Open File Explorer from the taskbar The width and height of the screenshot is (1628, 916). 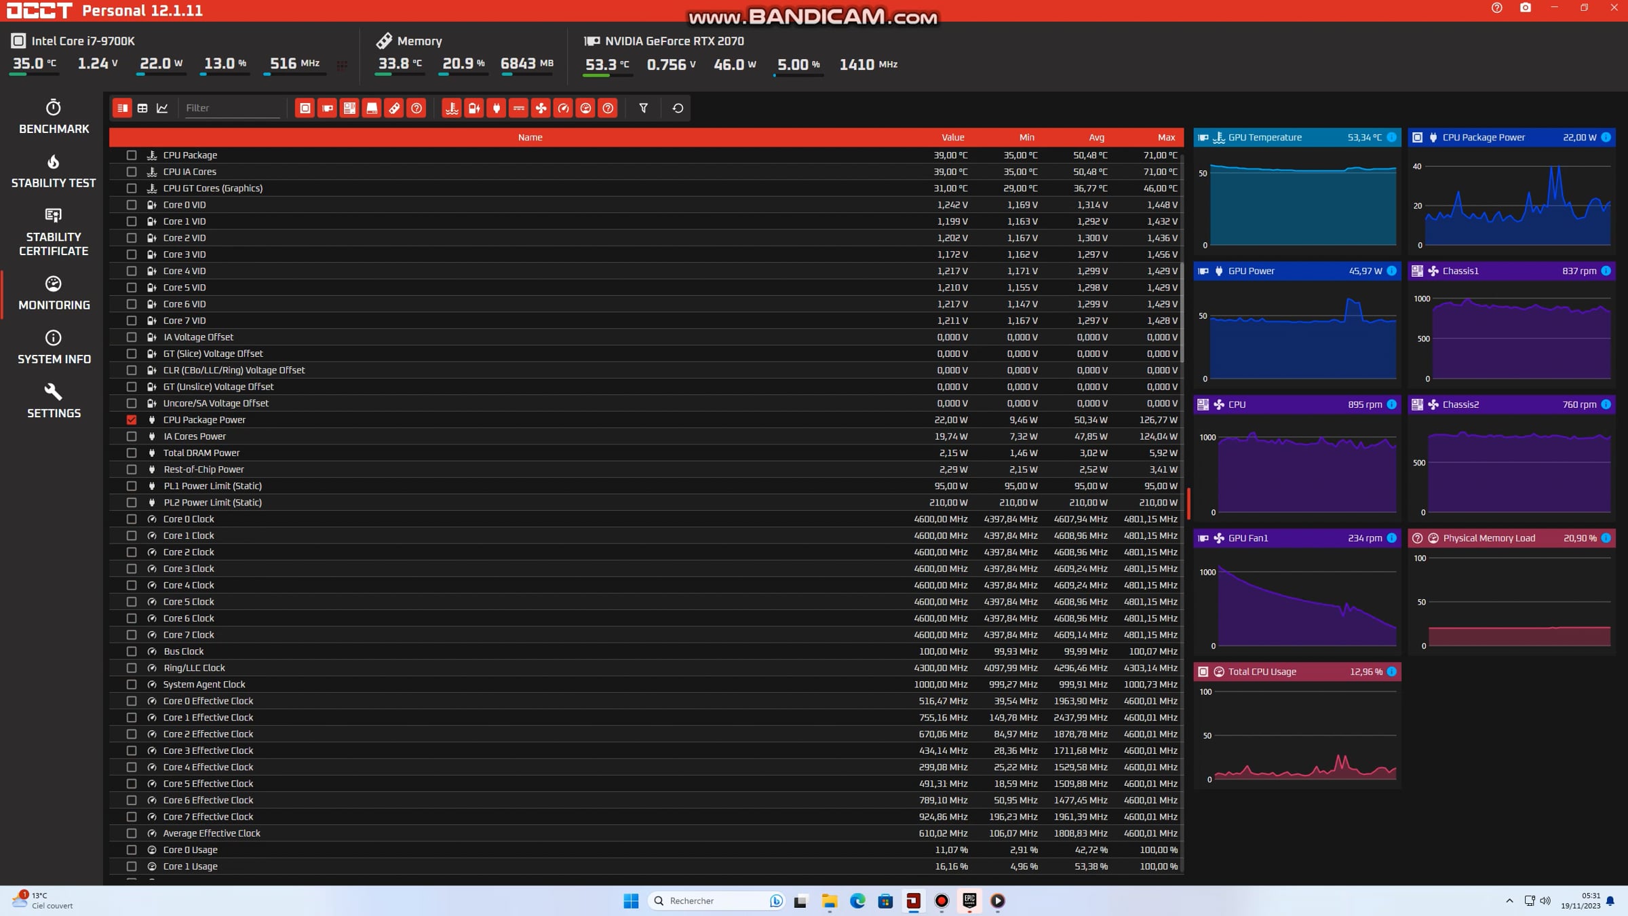click(830, 900)
